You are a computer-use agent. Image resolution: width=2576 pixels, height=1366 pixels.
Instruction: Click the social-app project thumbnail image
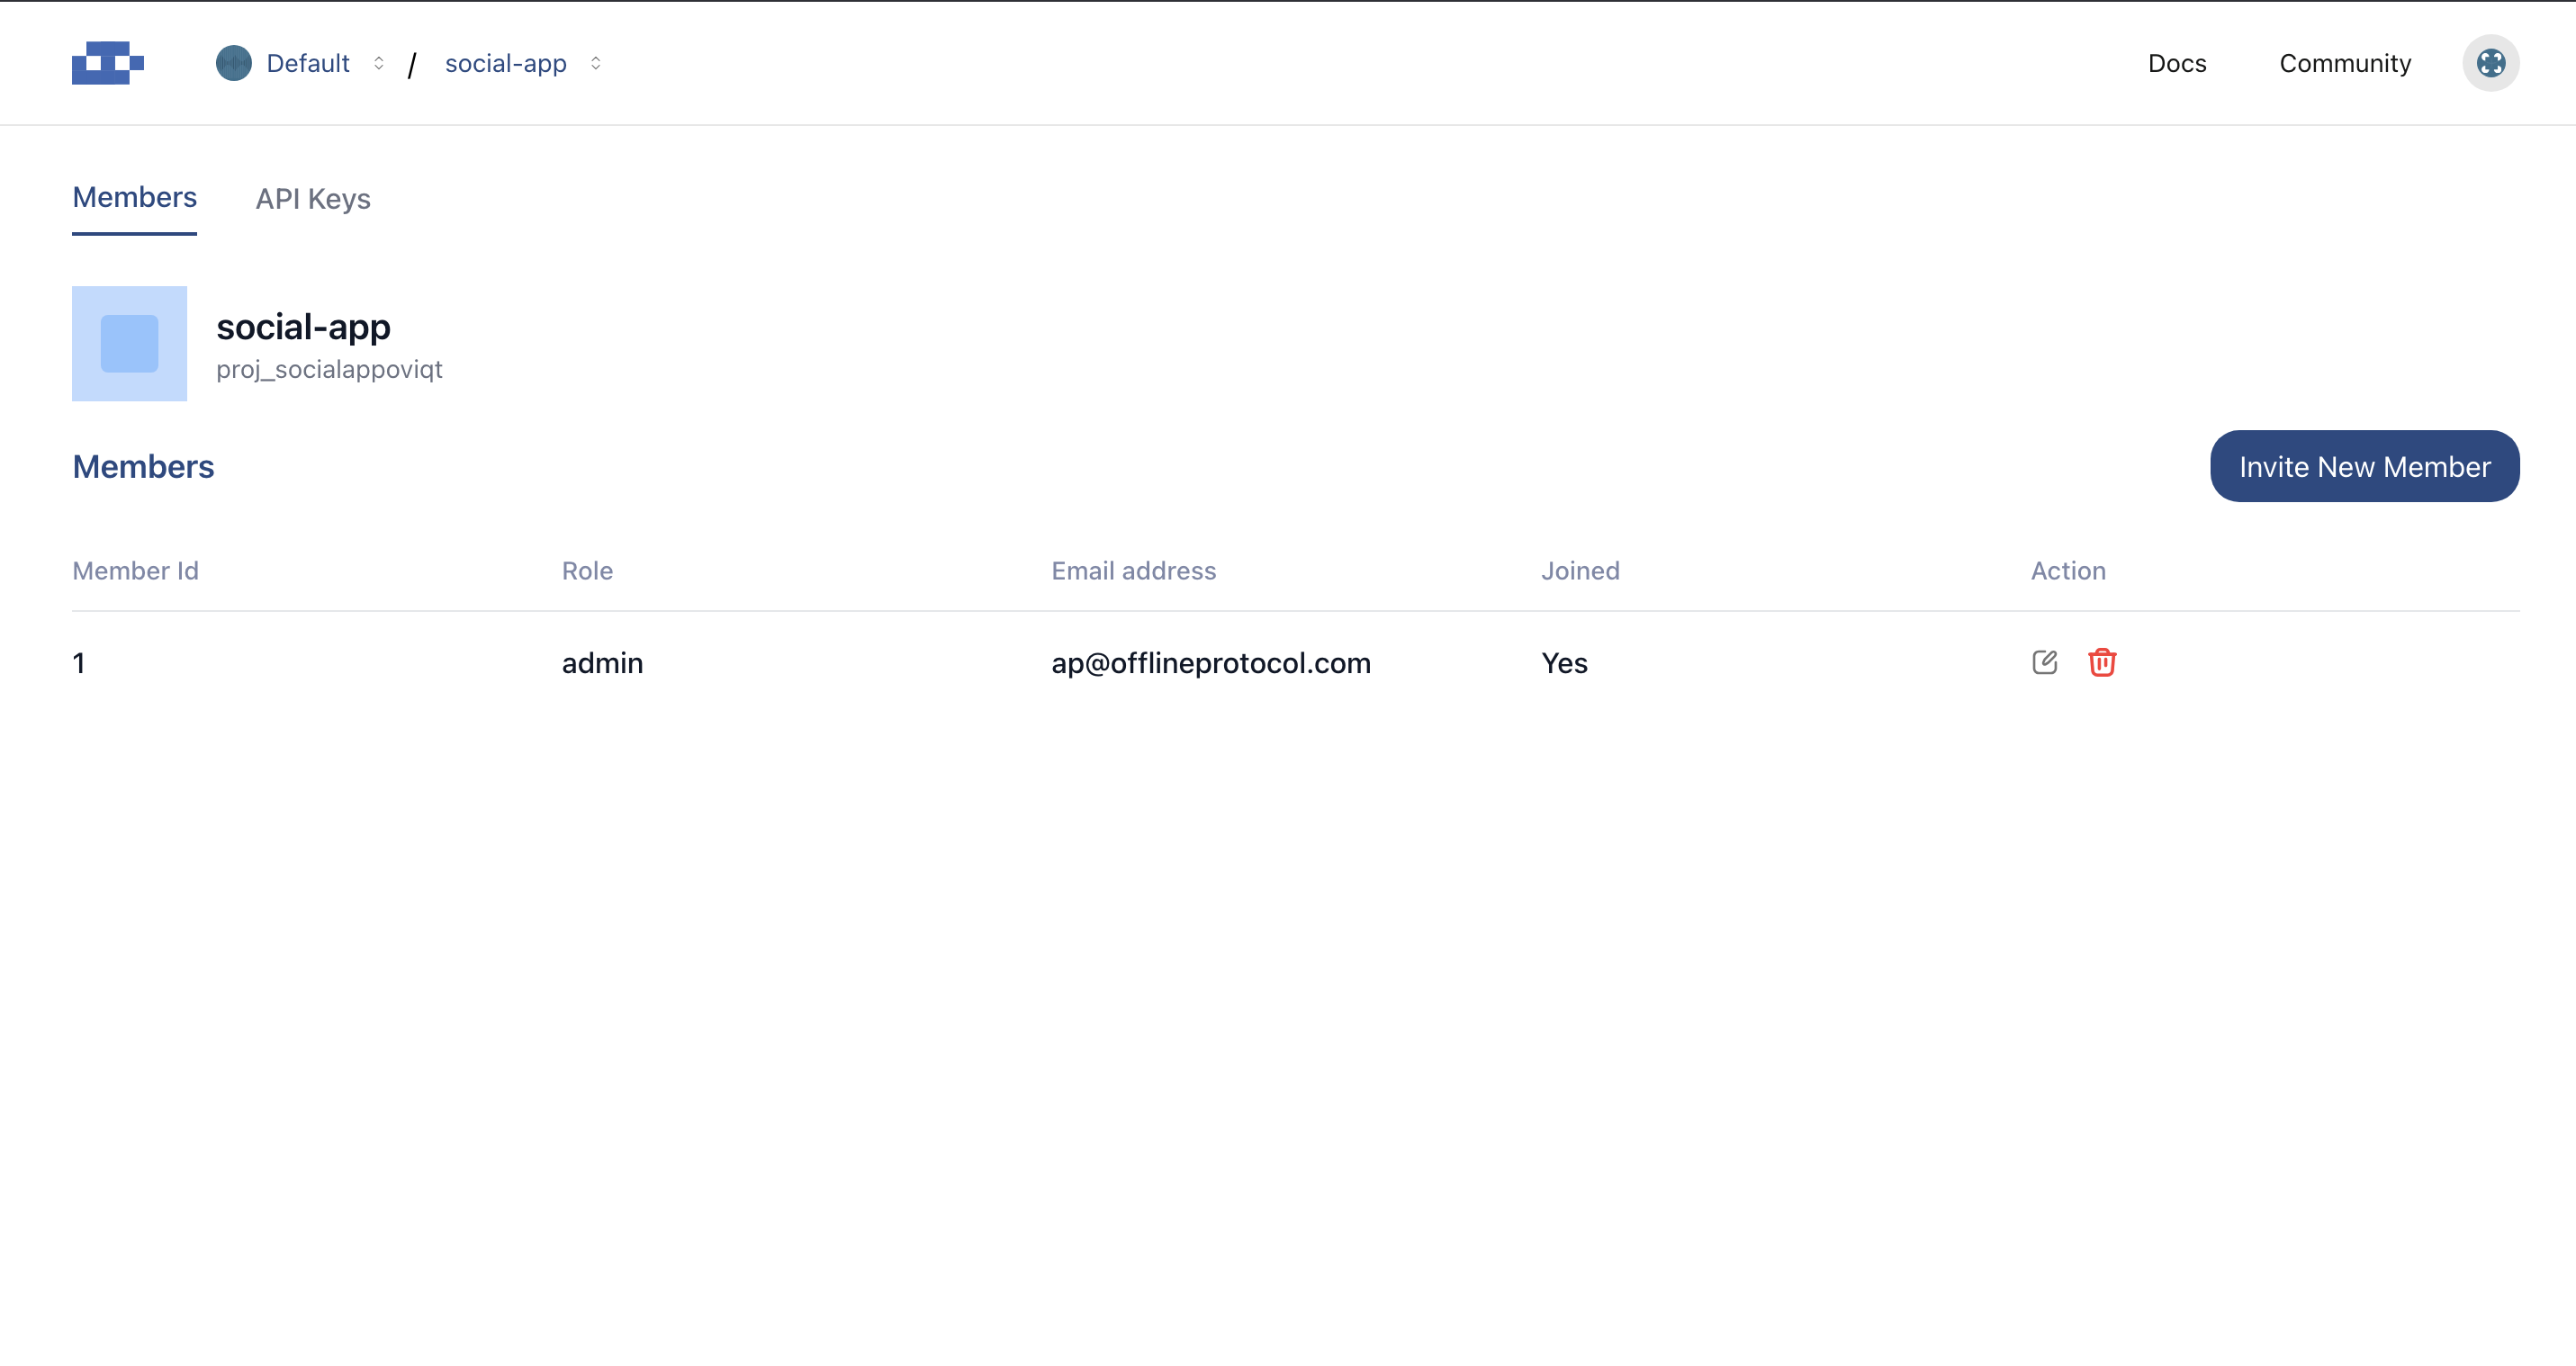(129, 344)
